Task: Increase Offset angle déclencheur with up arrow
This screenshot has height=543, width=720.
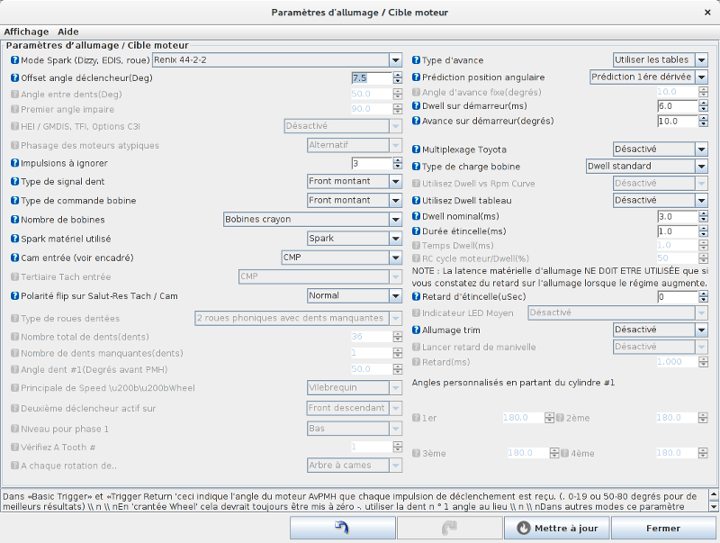Action: click(397, 75)
